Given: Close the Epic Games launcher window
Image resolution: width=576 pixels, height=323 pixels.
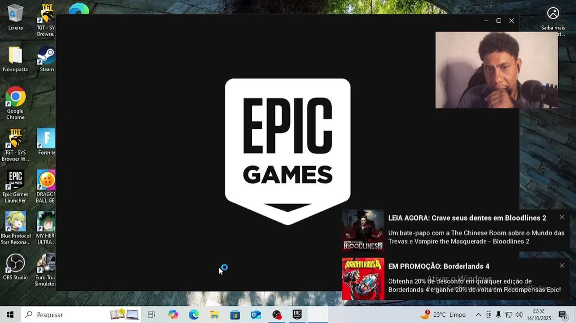Looking at the screenshot, I should pos(511,21).
